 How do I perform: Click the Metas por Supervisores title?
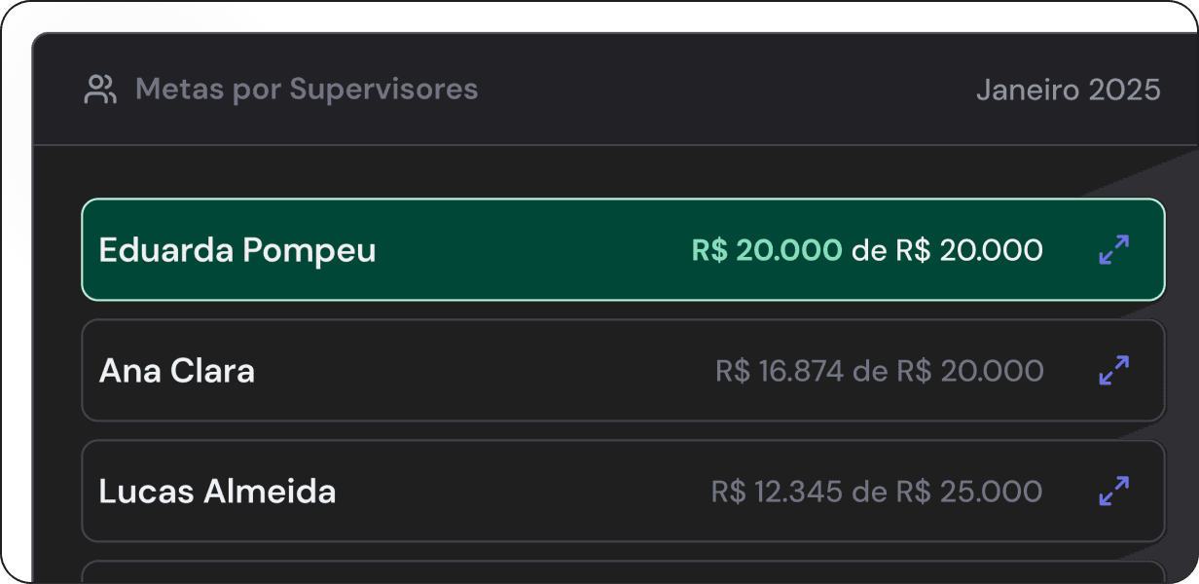pyautogui.click(x=307, y=91)
